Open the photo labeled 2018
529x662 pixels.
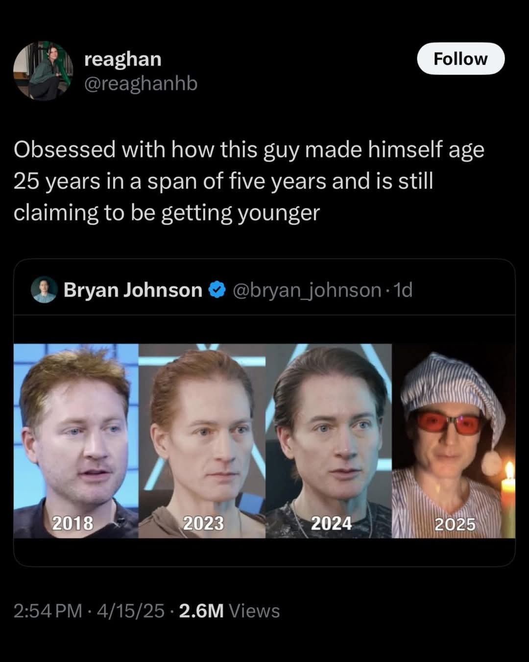pyautogui.click(x=76, y=440)
